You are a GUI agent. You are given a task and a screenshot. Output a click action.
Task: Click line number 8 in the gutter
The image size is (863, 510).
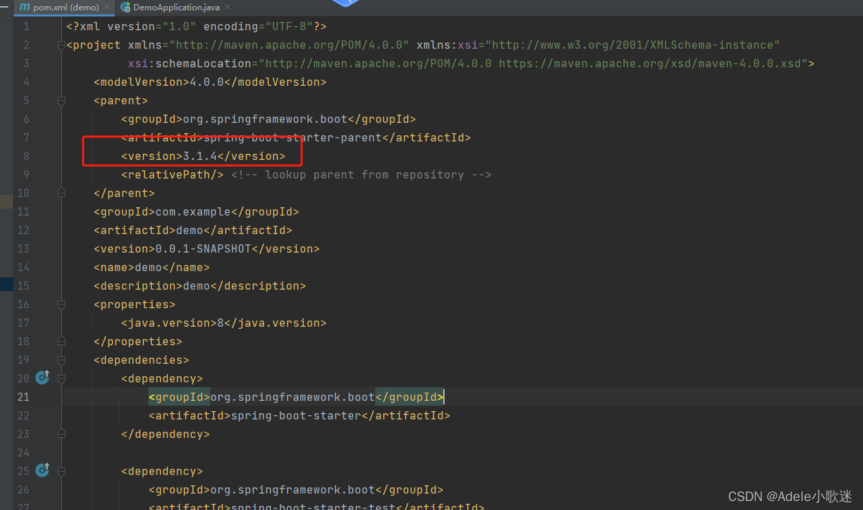(x=25, y=156)
